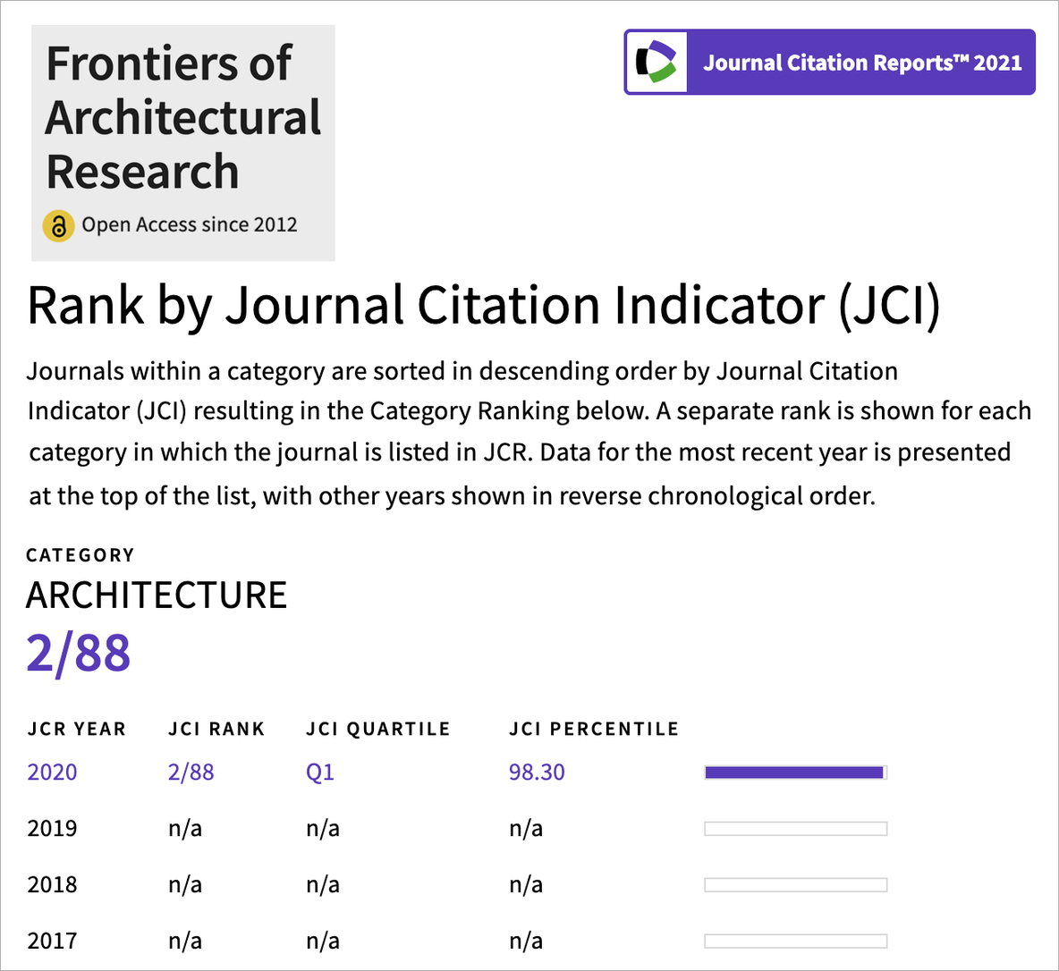Click the yellow Open Access lock icon
Image resolution: width=1059 pixels, height=971 pixels.
point(58,225)
